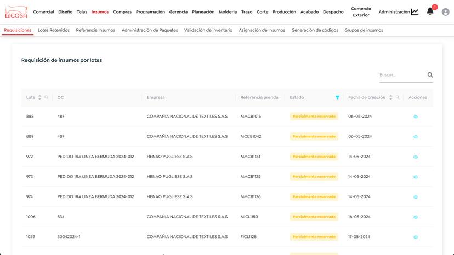454x255 pixels.
Task: Click the BICOSA logo
Action: [x=16, y=12]
